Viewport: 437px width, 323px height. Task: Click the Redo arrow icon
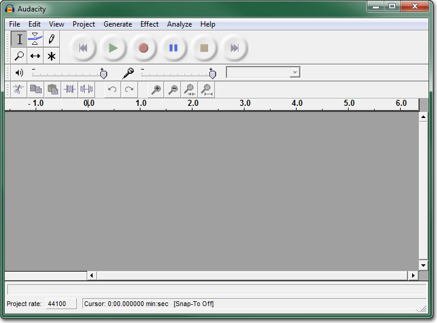[129, 90]
